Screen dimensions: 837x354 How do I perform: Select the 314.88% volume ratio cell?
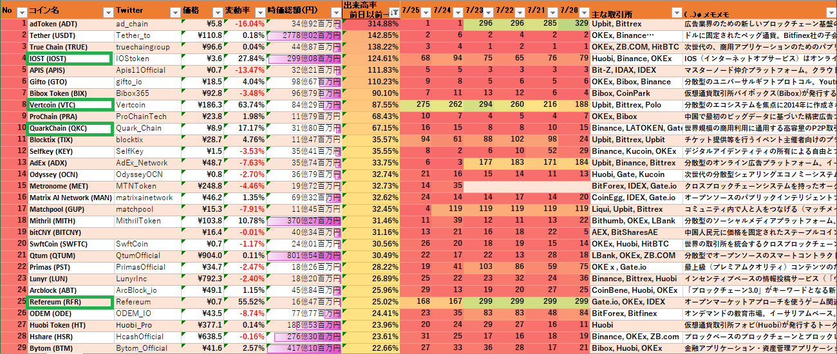click(370, 24)
